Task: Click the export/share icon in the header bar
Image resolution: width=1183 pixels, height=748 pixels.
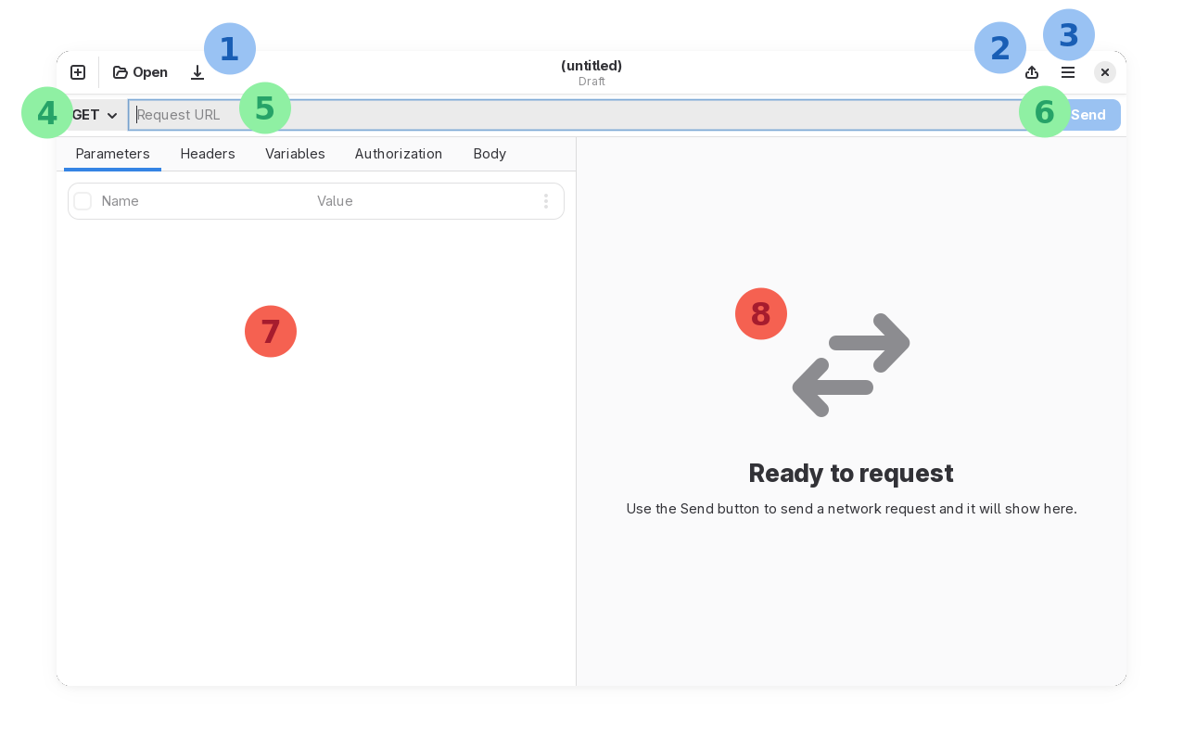Action: point(1033,72)
